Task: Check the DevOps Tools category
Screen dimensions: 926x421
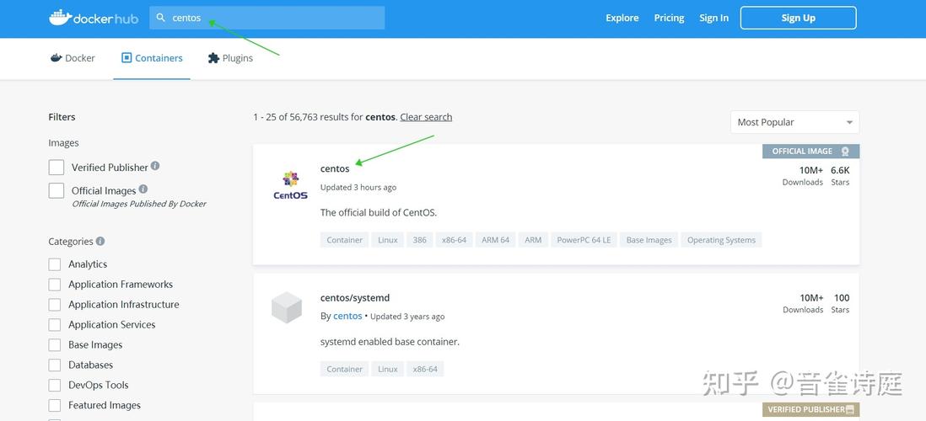Action: [x=54, y=385]
